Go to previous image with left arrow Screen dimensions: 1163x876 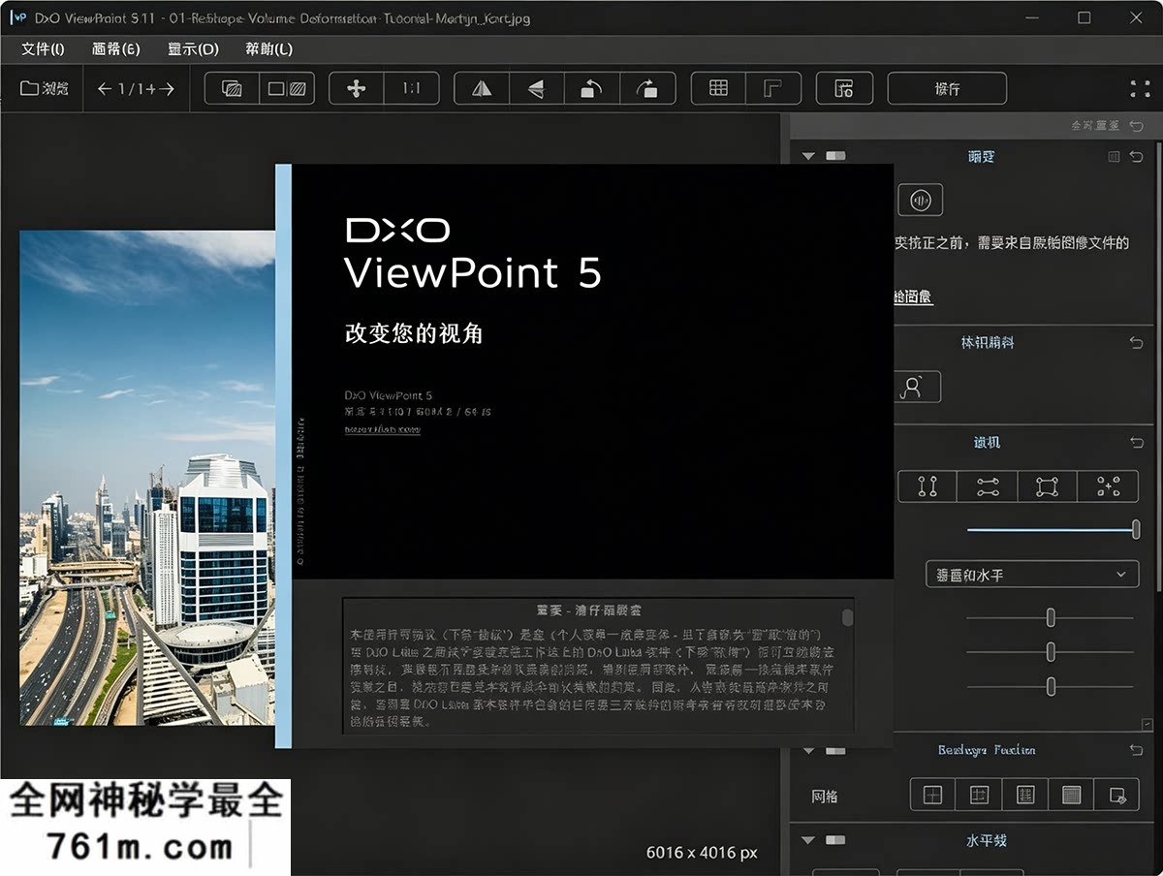pyautogui.click(x=105, y=88)
